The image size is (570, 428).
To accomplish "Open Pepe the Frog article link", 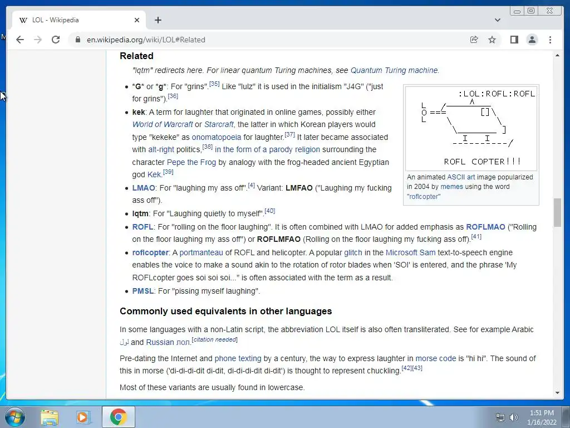I will pyautogui.click(x=191, y=162).
